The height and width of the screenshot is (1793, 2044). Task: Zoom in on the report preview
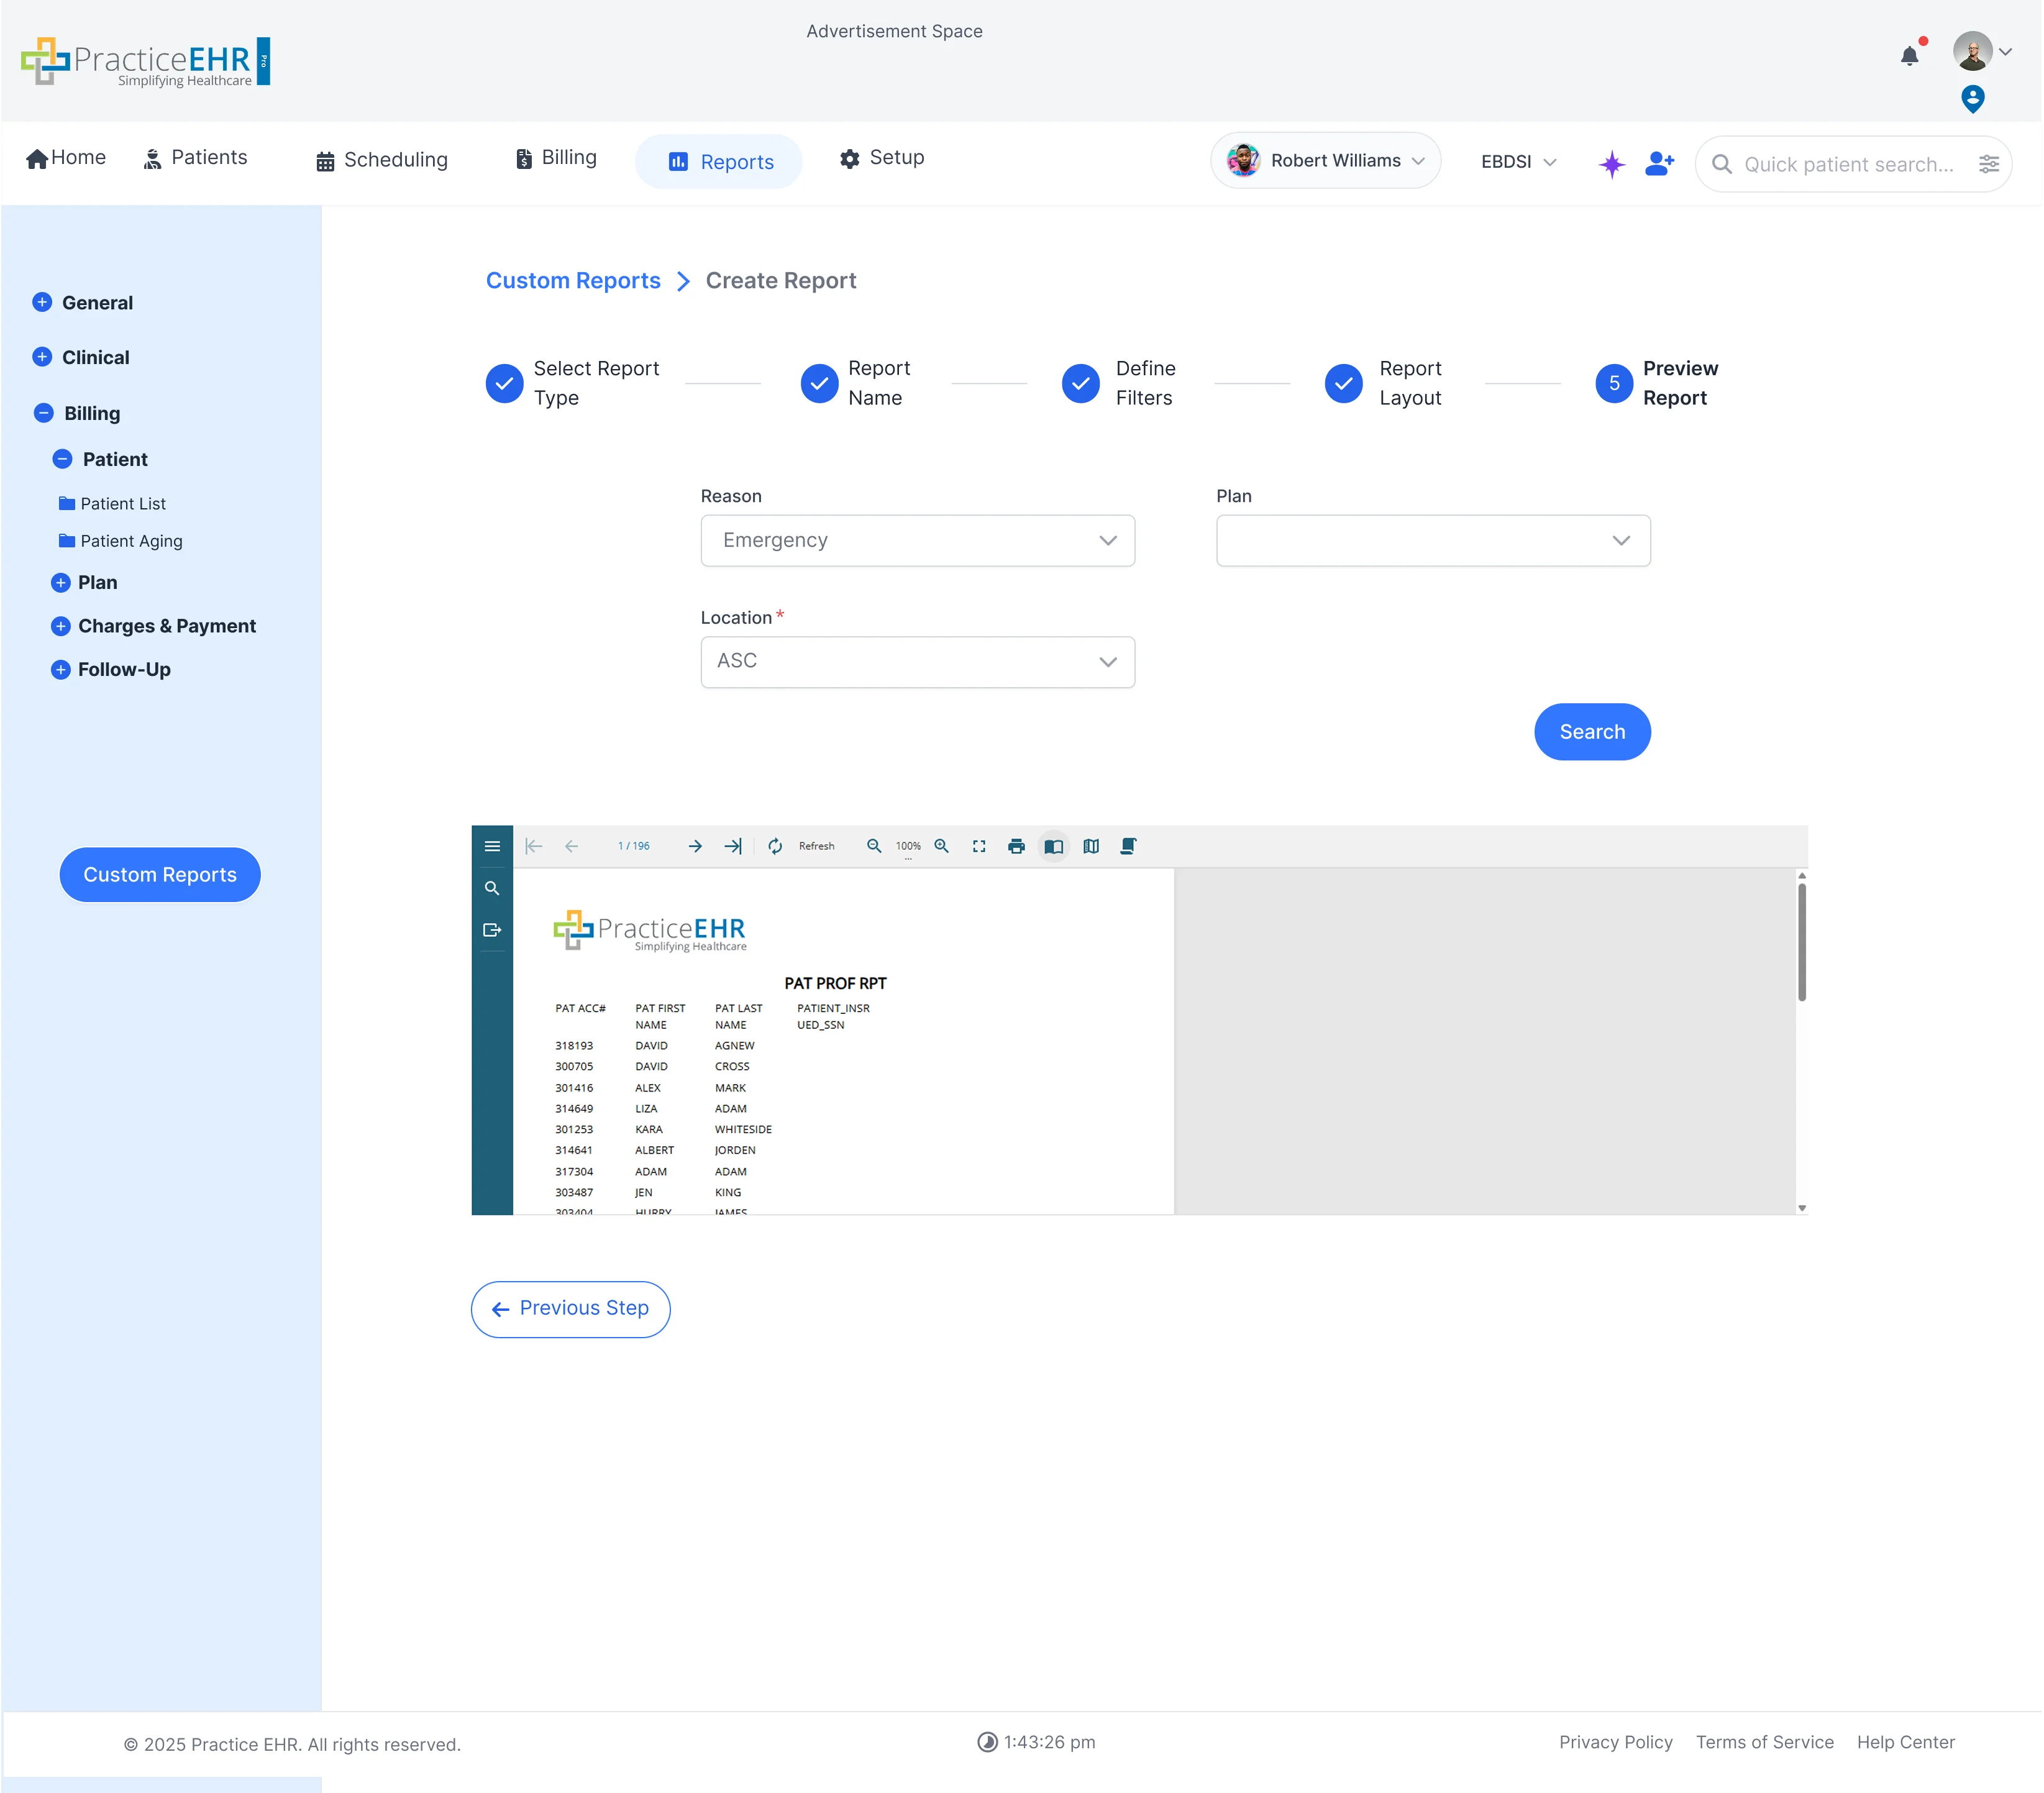[x=941, y=846]
